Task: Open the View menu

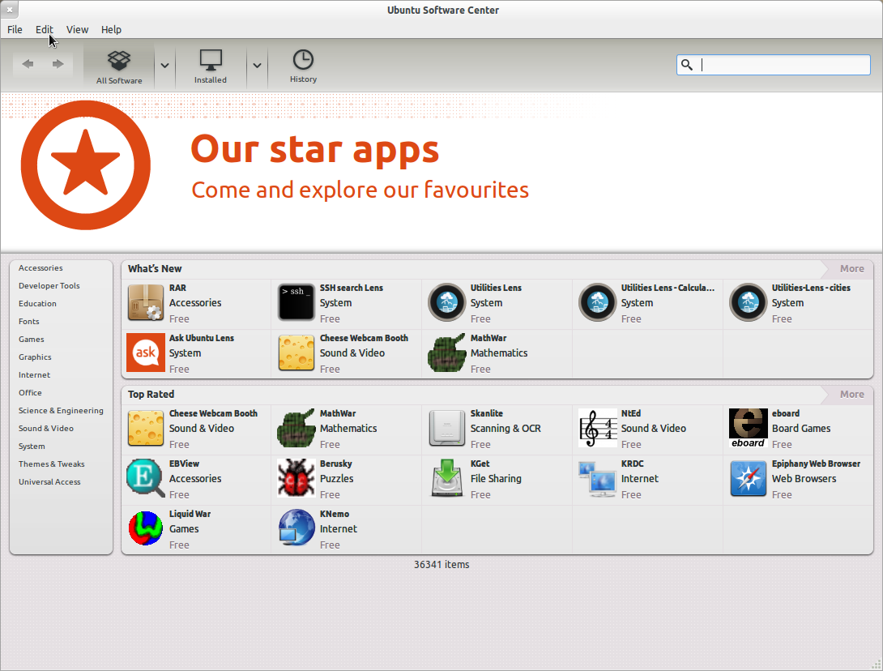Action: pyautogui.click(x=77, y=29)
